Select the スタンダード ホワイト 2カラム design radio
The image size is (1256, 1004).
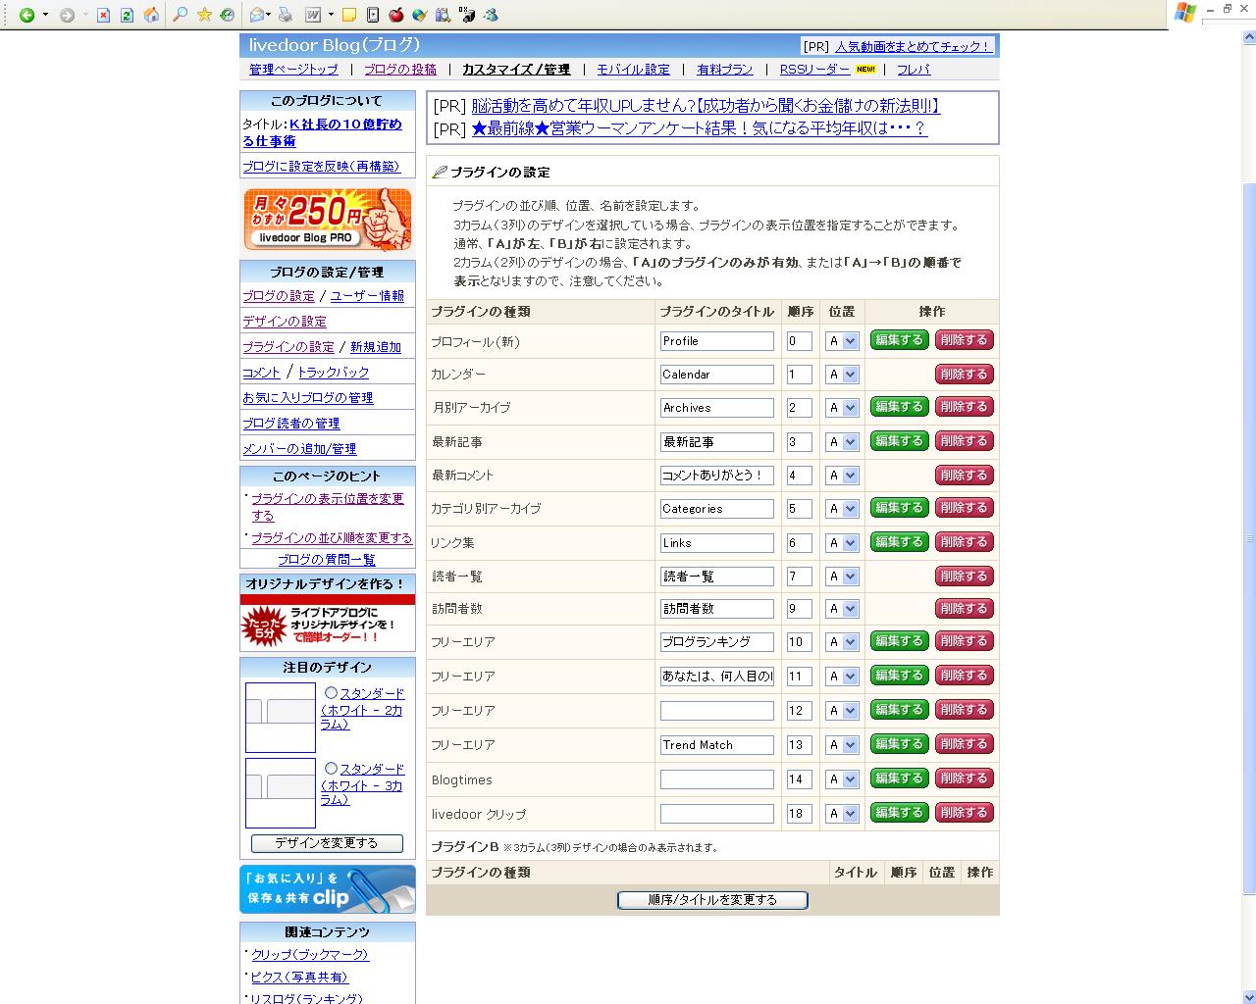(331, 693)
